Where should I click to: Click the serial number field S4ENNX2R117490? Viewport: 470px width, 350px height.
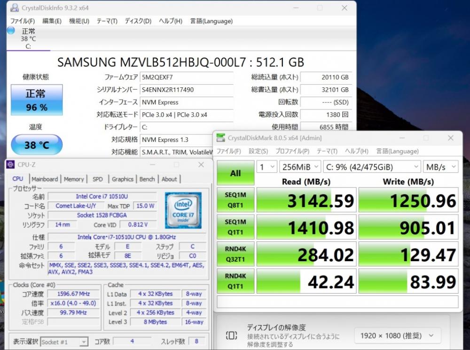click(187, 90)
